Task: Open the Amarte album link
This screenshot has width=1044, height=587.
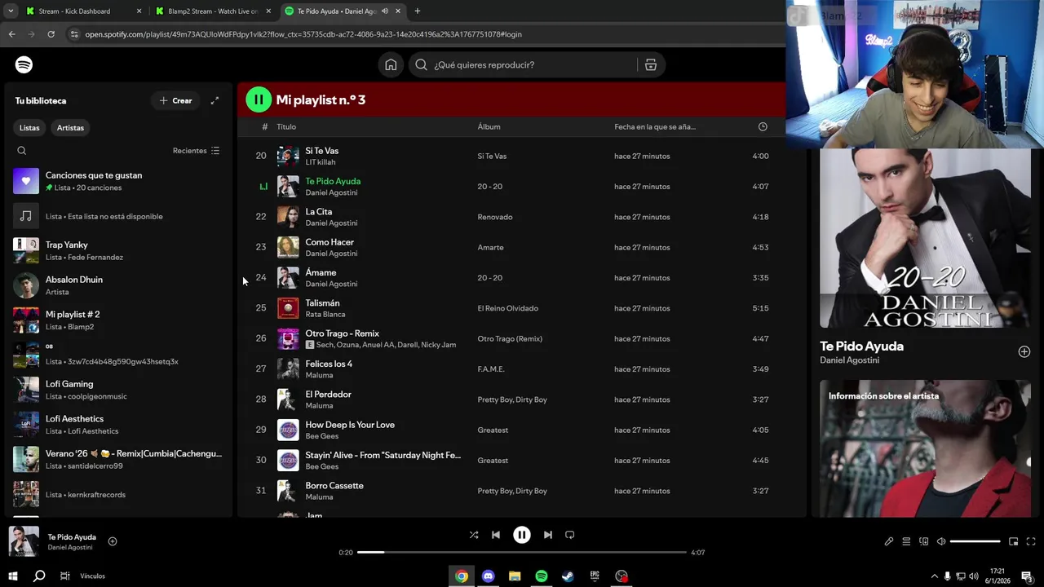Action: pyautogui.click(x=490, y=247)
